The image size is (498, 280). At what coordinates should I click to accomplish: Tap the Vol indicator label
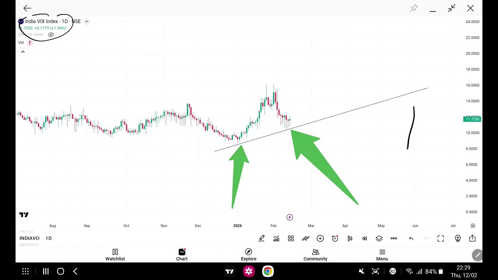pos(21,42)
